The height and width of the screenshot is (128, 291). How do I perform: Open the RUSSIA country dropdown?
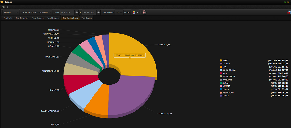pos(11,12)
